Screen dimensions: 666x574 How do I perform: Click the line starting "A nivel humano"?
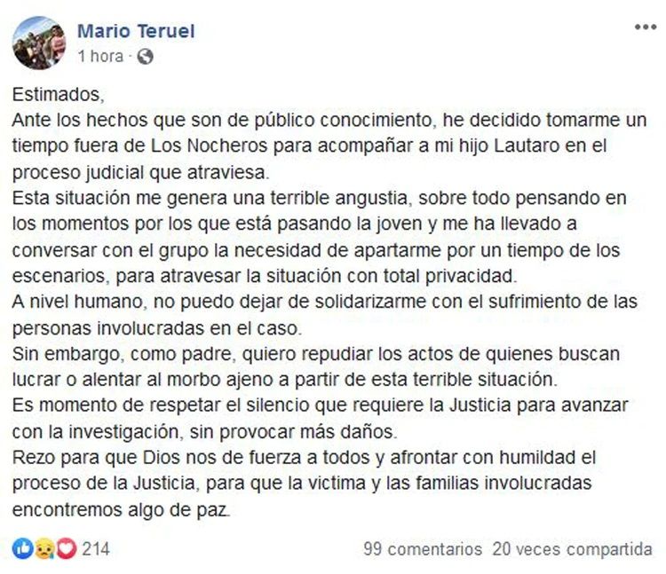[x=324, y=302]
